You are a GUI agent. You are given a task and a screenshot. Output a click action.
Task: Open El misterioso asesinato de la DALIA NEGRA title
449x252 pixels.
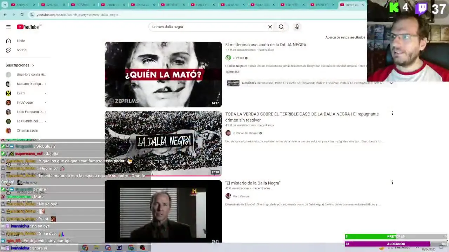266,45
